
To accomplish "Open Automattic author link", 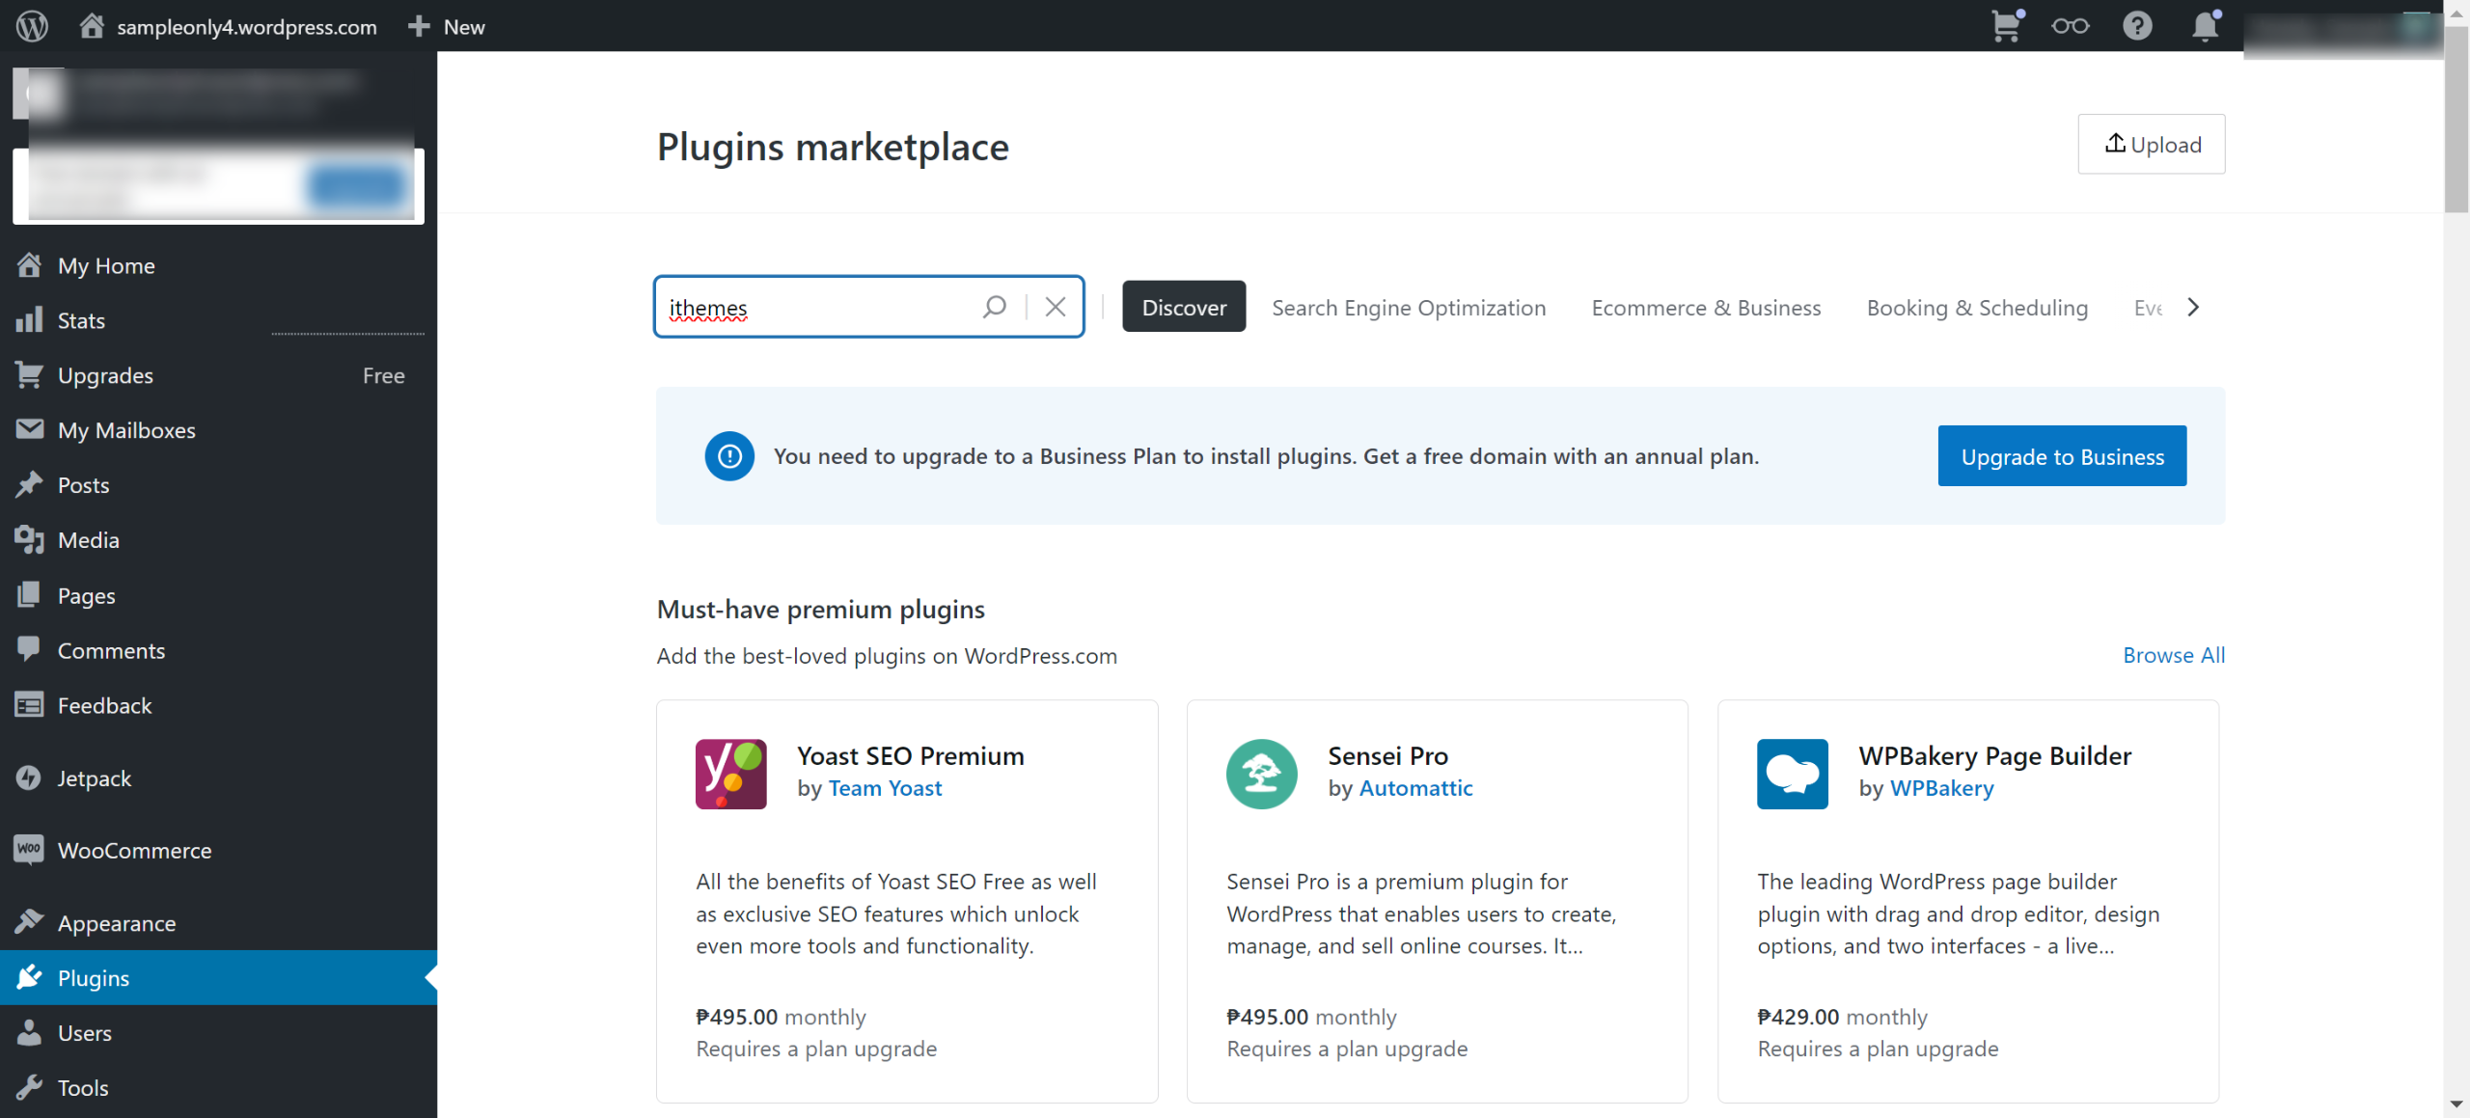I will pos(1415,788).
